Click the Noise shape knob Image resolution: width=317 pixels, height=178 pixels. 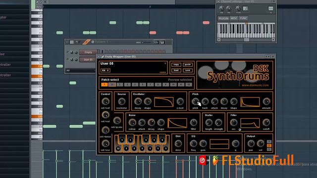tap(161, 122)
